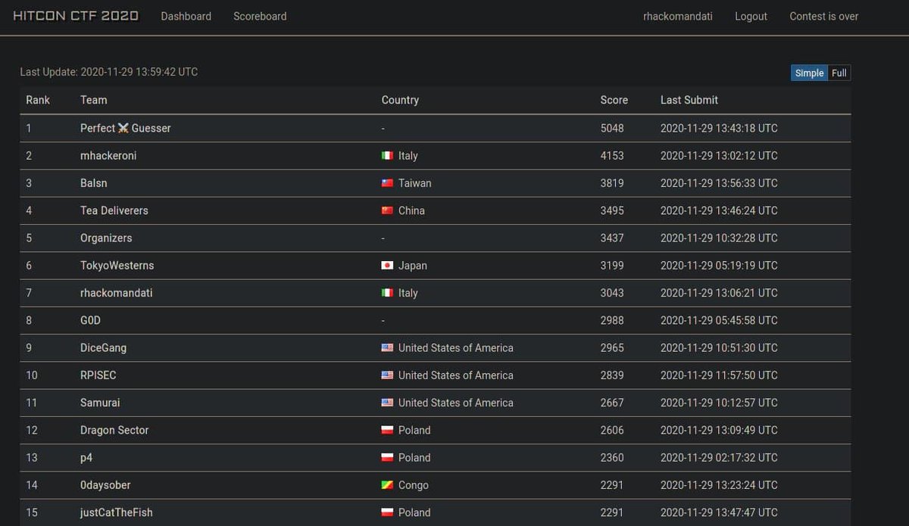Select team name G0D
Screen dimensions: 909x526
tap(90, 320)
